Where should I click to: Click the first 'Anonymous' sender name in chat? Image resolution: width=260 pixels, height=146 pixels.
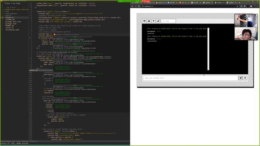tap(151, 31)
